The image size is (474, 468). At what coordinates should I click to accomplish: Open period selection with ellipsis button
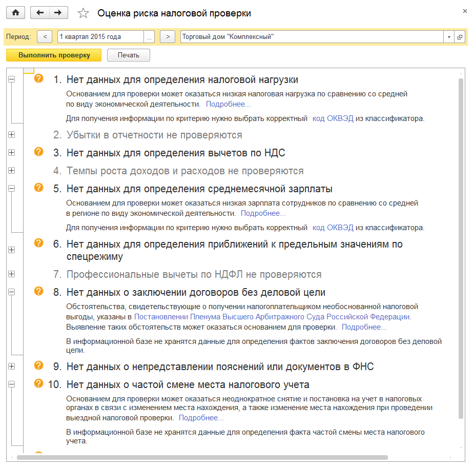point(149,37)
